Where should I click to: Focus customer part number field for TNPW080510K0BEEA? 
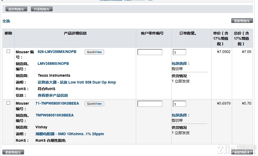tap(150, 104)
